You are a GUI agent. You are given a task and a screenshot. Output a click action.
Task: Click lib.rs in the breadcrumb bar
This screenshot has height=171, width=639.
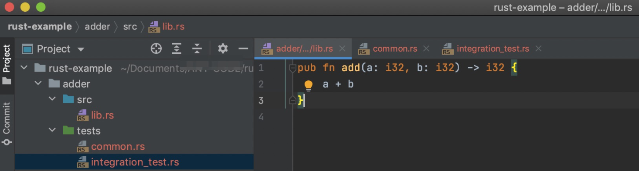point(167,26)
